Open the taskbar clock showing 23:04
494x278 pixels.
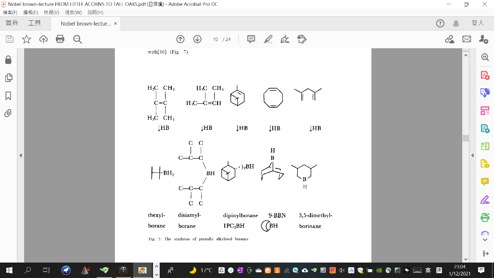click(x=460, y=270)
